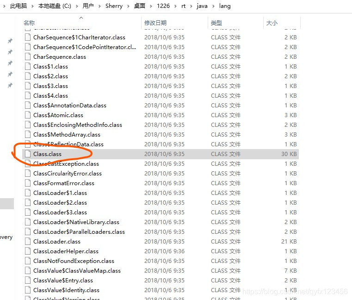Click the file icon of Class$3.class

(28, 86)
